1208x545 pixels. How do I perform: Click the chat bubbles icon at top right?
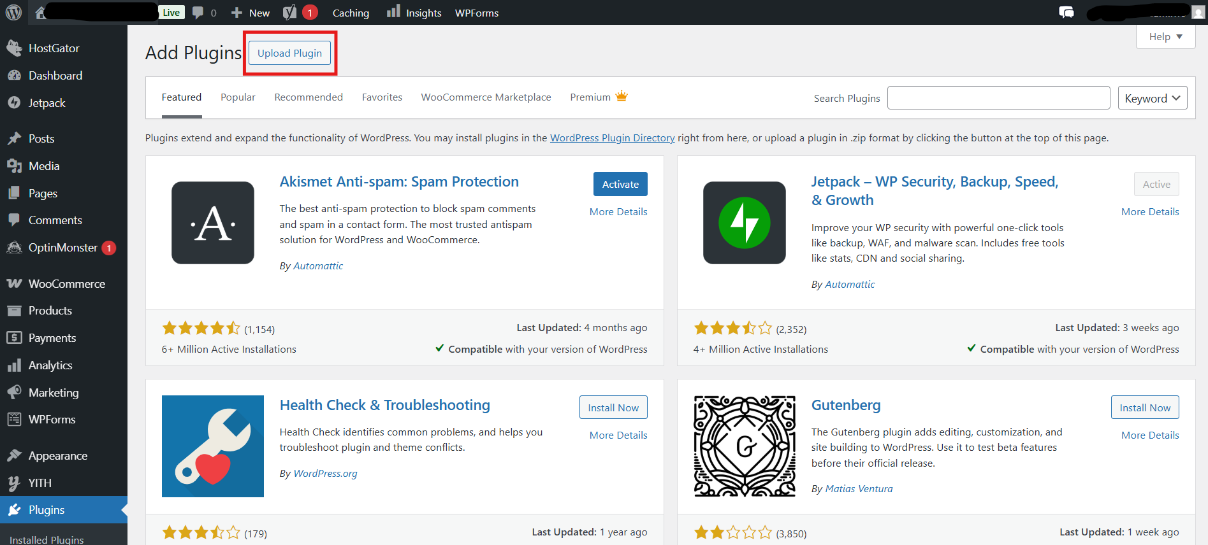(1066, 13)
